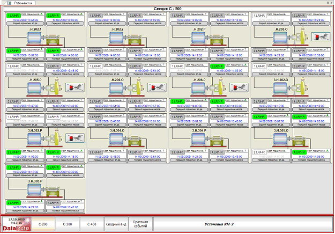Select the pump unit icon .Н.206.Р
Screen dimensions: 335x234
[209, 87]
